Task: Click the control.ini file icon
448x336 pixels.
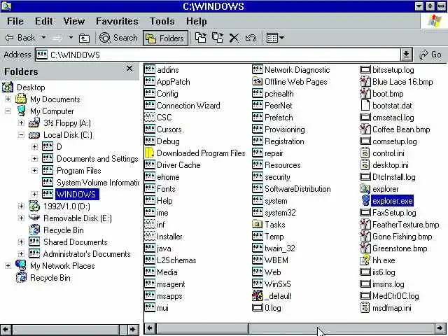Action: [x=365, y=153]
